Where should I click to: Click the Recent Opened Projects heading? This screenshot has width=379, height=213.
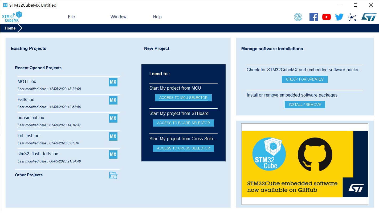(38, 68)
